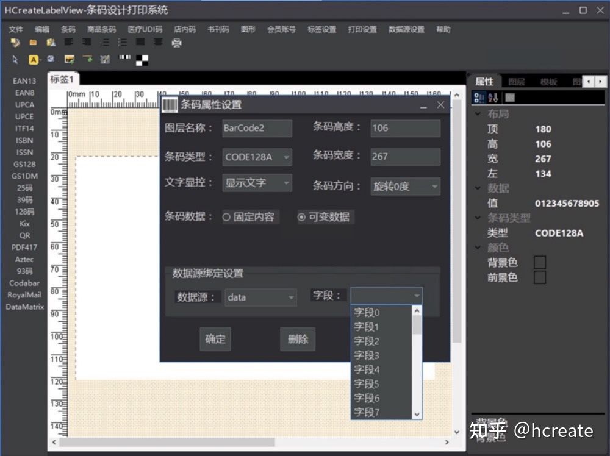Switch to the 图层 panel tab
This screenshot has width=610, height=456.
tap(516, 82)
